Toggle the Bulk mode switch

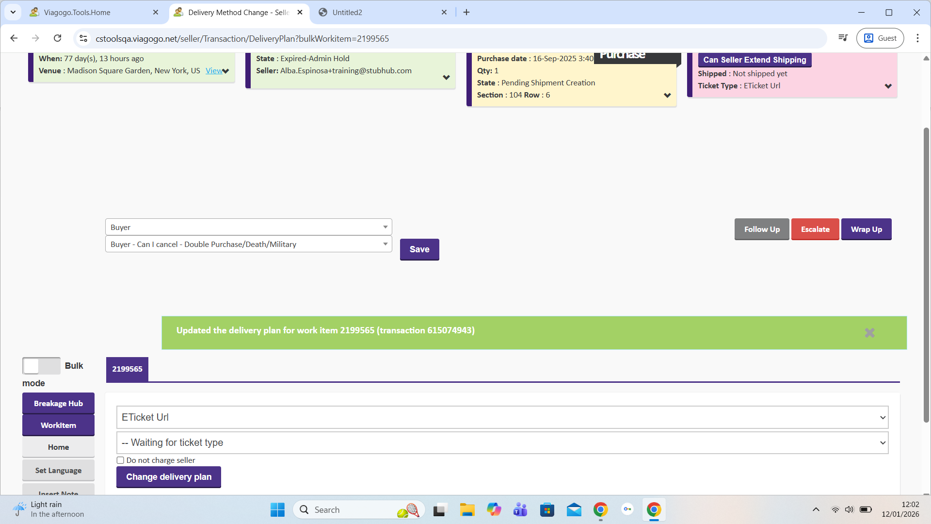(x=41, y=366)
